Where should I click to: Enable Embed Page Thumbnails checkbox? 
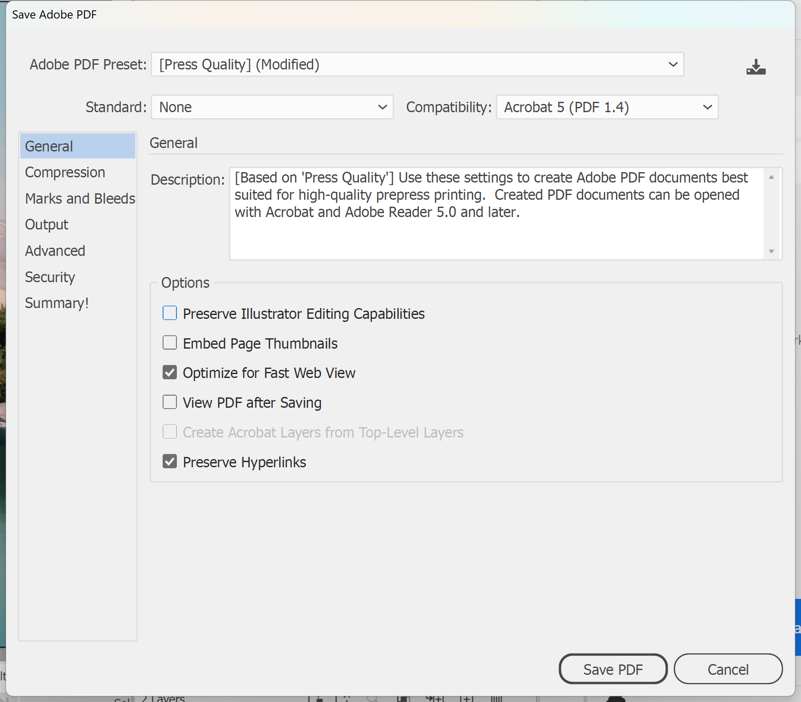170,343
